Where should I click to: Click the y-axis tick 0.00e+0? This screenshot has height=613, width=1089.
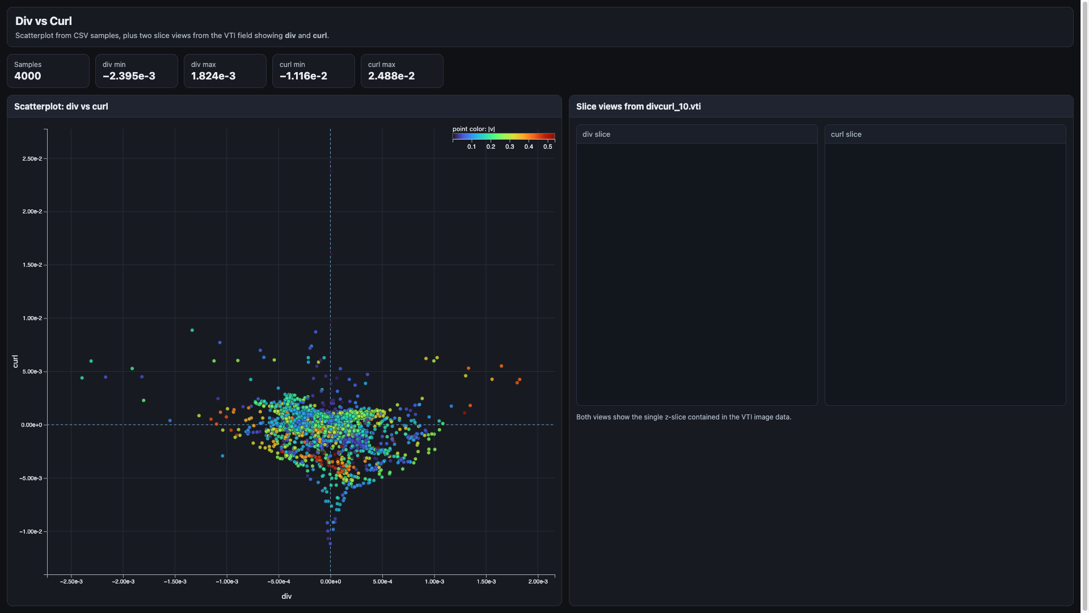[x=31, y=425]
